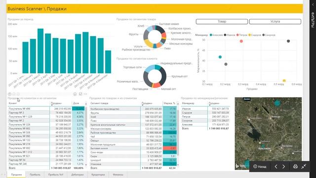
Task: Exit full screen with the collapse arrows icon
Action: (x=304, y=166)
